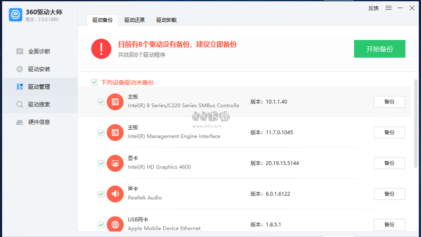Click version text 20.19.15.5144

pos(282,163)
